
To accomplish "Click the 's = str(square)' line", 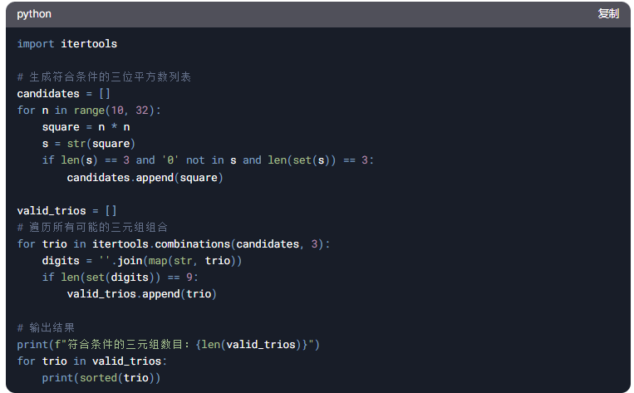I will click(89, 144).
